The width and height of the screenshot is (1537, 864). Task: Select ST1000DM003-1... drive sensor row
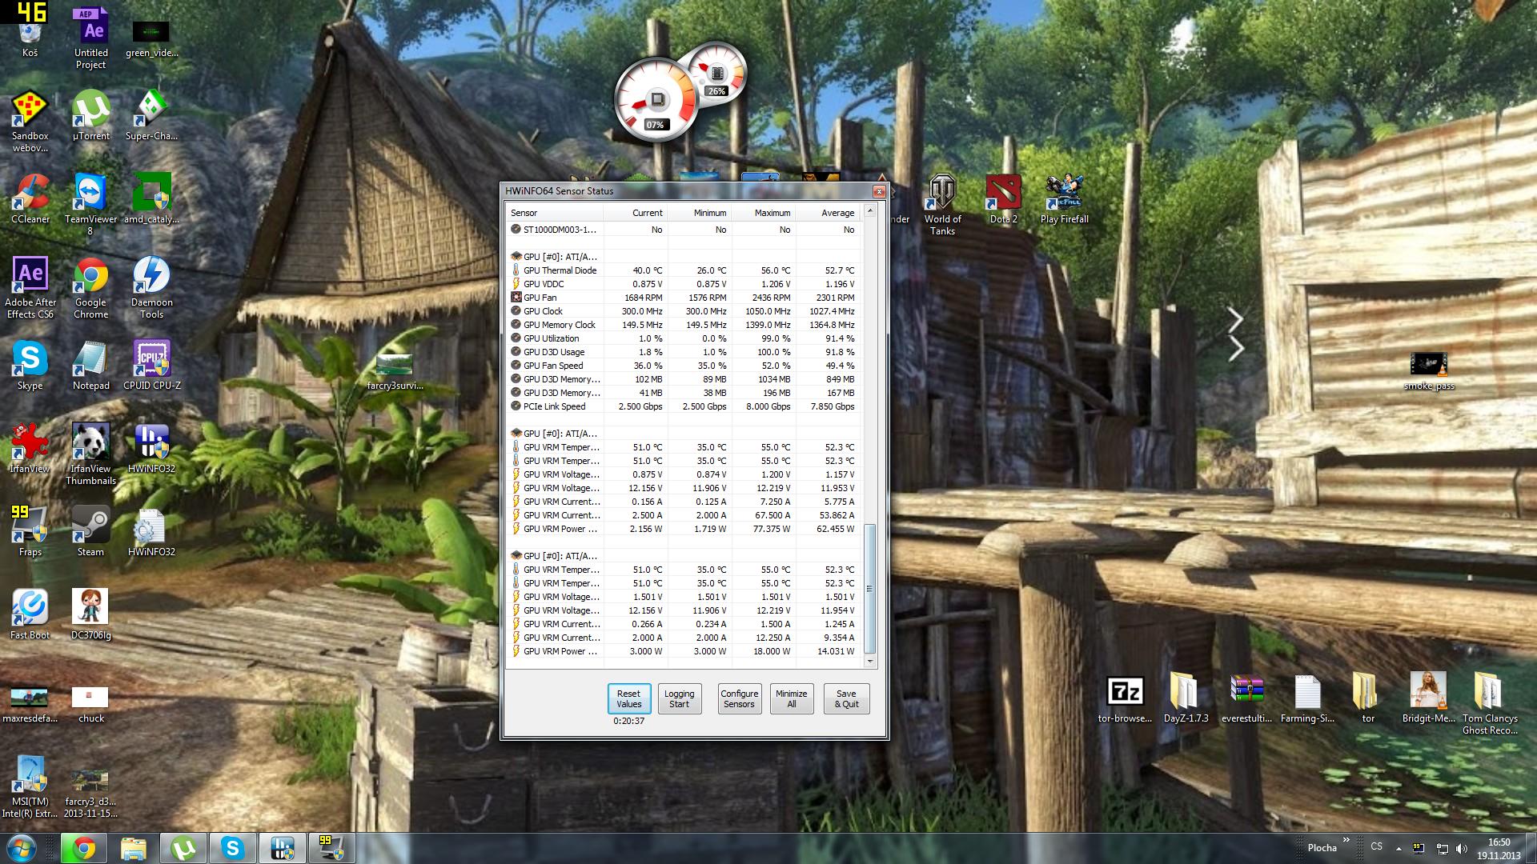click(684, 230)
